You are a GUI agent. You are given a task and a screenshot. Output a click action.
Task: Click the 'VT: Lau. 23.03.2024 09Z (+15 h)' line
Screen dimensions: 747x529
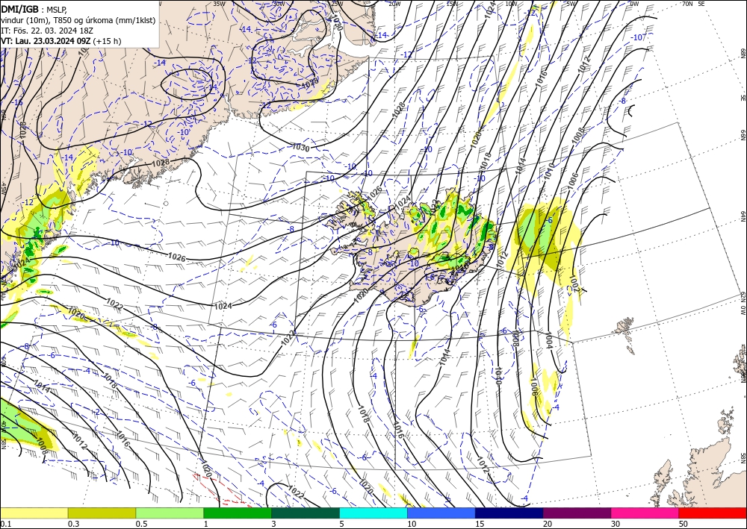(61, 41)
